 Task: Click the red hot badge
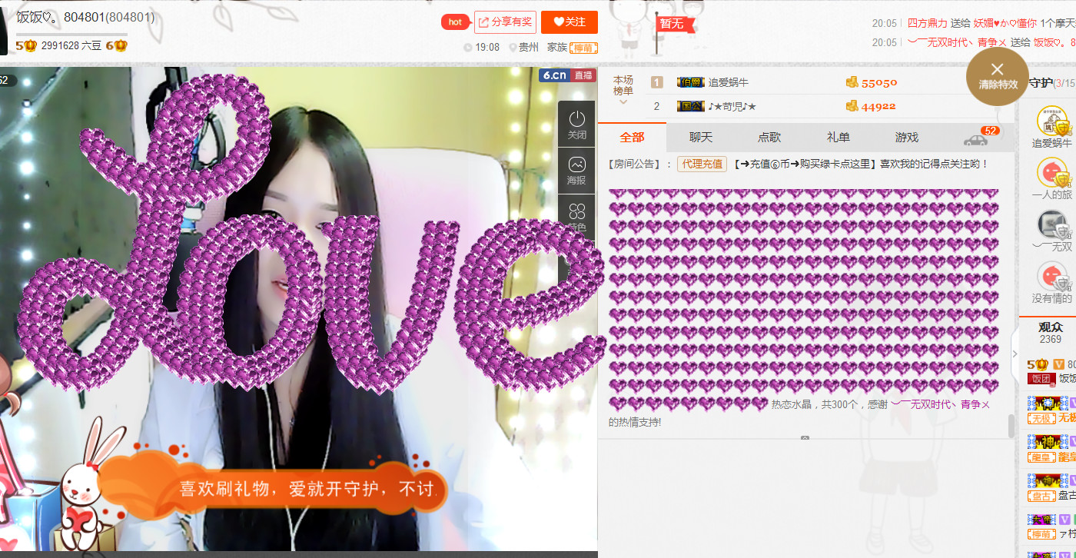455,22
